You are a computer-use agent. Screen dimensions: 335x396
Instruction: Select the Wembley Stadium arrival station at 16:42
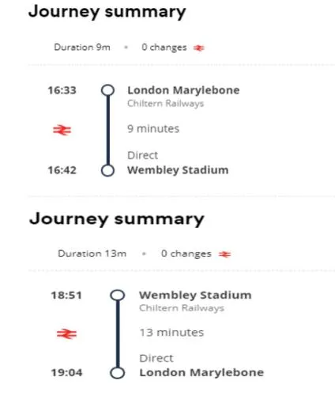coord(178,170)
